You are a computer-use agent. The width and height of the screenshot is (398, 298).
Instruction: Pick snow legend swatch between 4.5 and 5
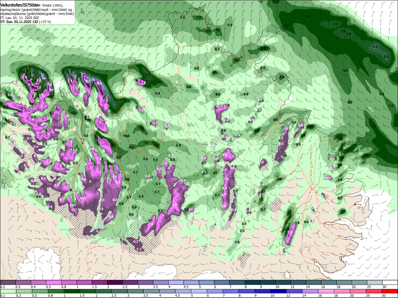coord(191,282)
